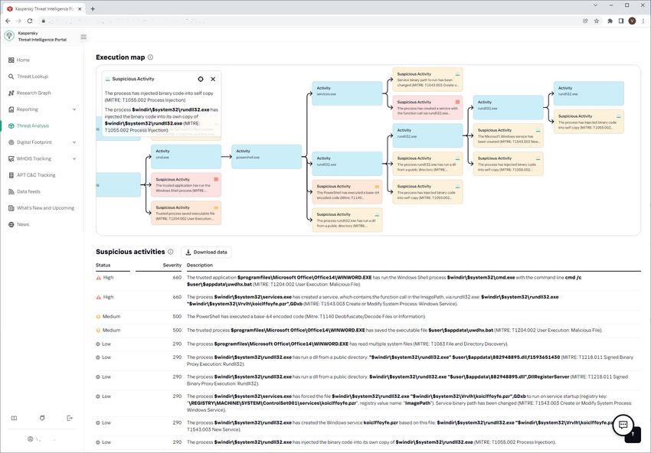This screenshot has width=651, height=453.
Task: Click the locate target icon in Suspicious Activity popup
Action: [x=201, y=79]
